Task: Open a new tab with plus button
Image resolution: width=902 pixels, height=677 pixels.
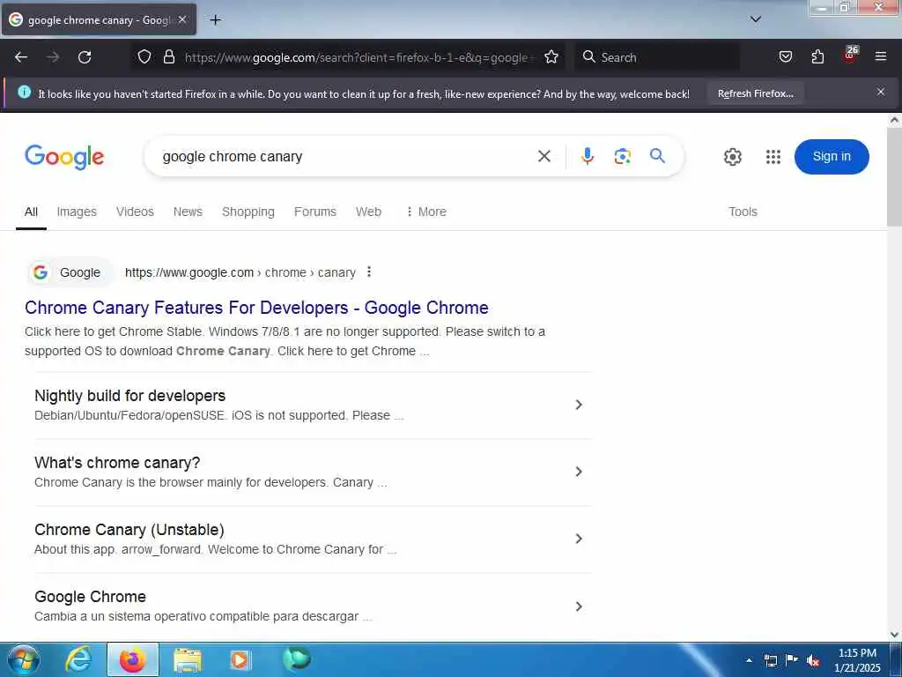Action: [x=215, y=20]
